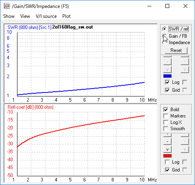This screenshot has width=195, height=185.
Task: Open the Show menu
Action: coord(9,16)
